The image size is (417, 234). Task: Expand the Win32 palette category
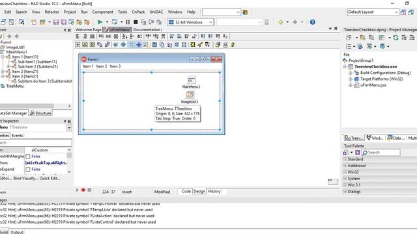coord(345,172)
